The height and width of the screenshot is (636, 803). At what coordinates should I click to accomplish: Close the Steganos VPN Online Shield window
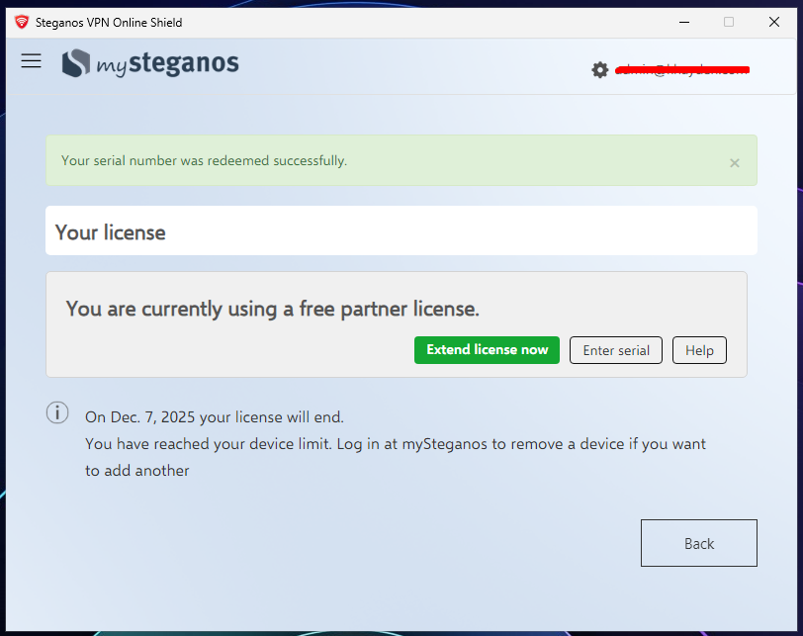pyautogui.click(x=773, y=22)
